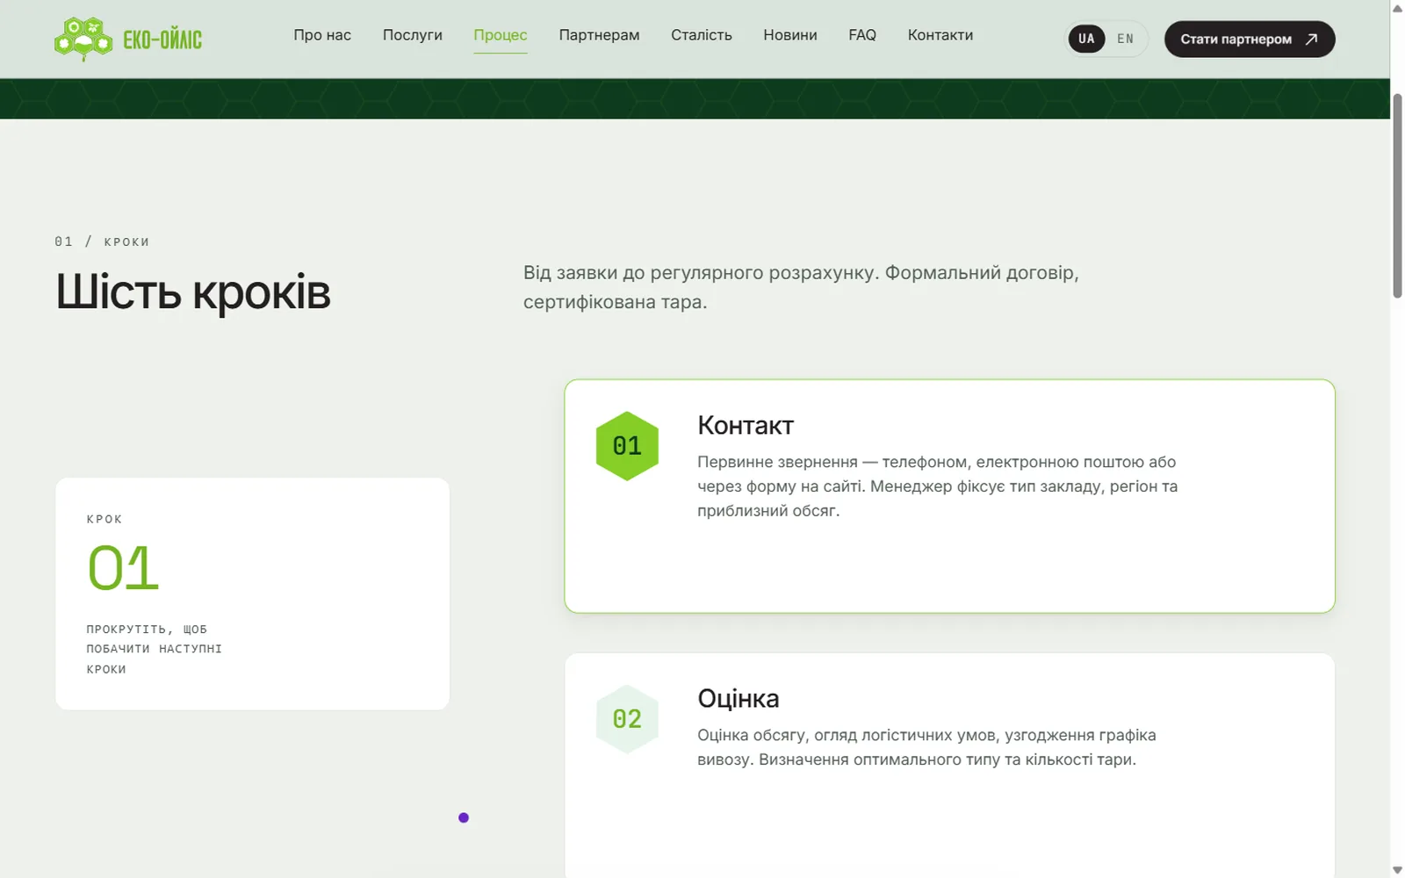
Task: Click the 01 / КРОКИ section label
Action: [102, 241]
